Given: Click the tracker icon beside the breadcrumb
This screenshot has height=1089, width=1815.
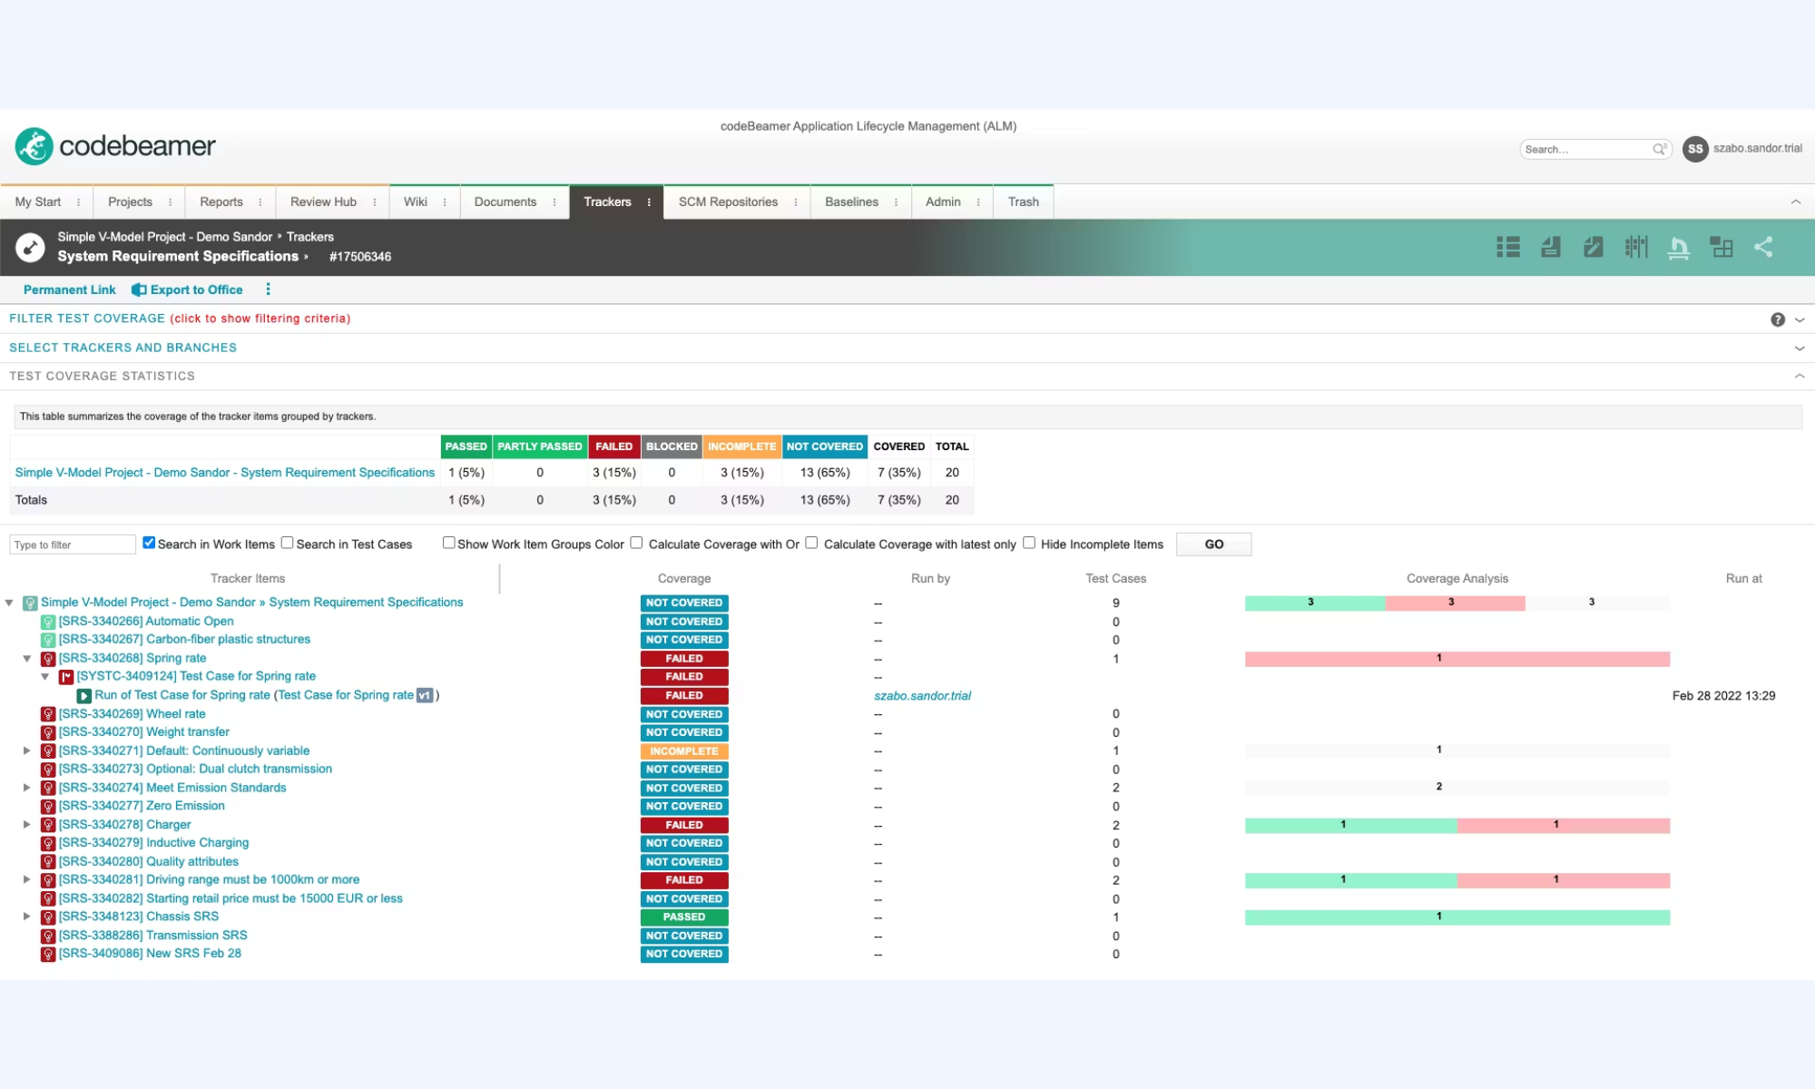Looking at the screenshot, I should coord(30,247).
